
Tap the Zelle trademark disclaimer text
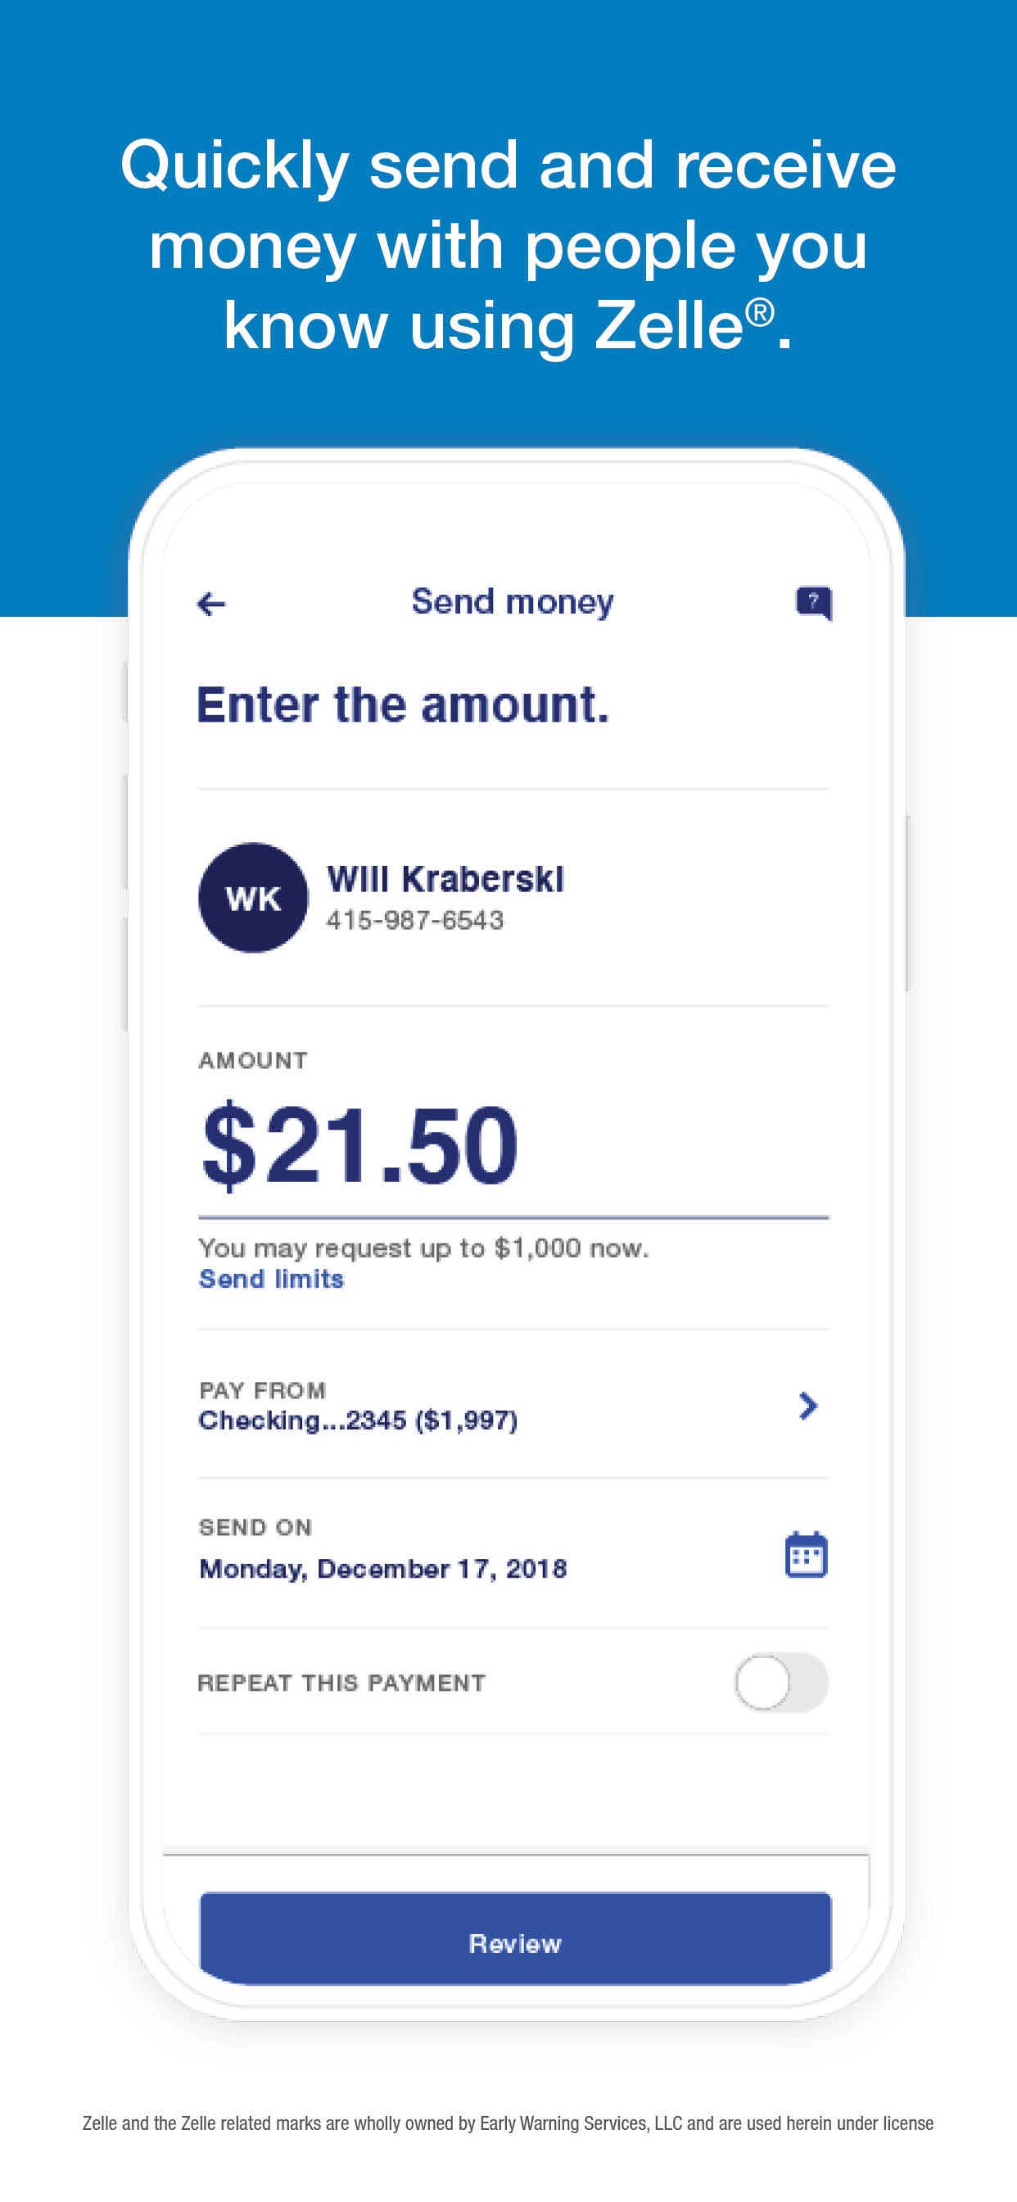tap(508, 2123)
